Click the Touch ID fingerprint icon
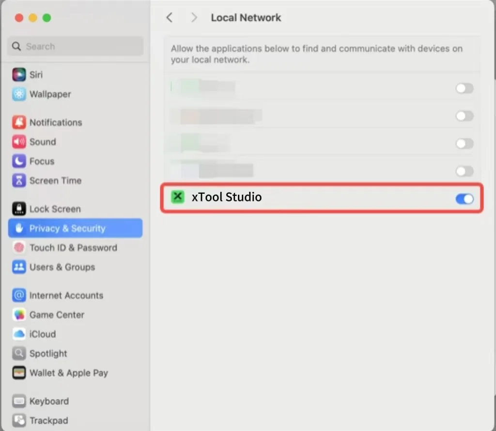This screenshot has width=496, height=431. point(19,247)
